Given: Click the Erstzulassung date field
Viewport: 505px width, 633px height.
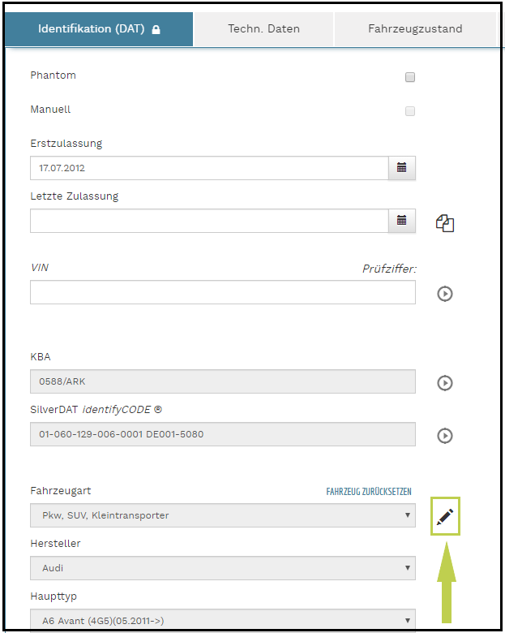Looking at the screenshot, I should point(209,168).
